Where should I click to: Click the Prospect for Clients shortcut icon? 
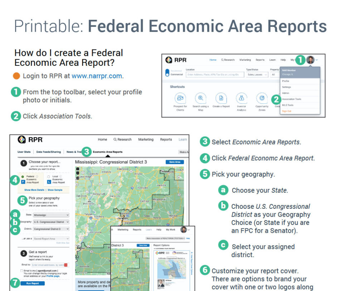180,98
